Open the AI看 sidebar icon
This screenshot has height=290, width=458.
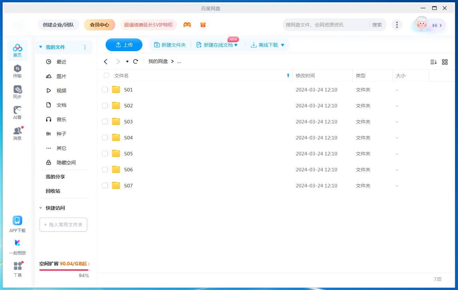(17, 113)
